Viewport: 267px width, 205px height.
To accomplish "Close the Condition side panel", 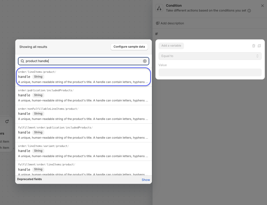I will pyautogui.click(x=262, y=6).
